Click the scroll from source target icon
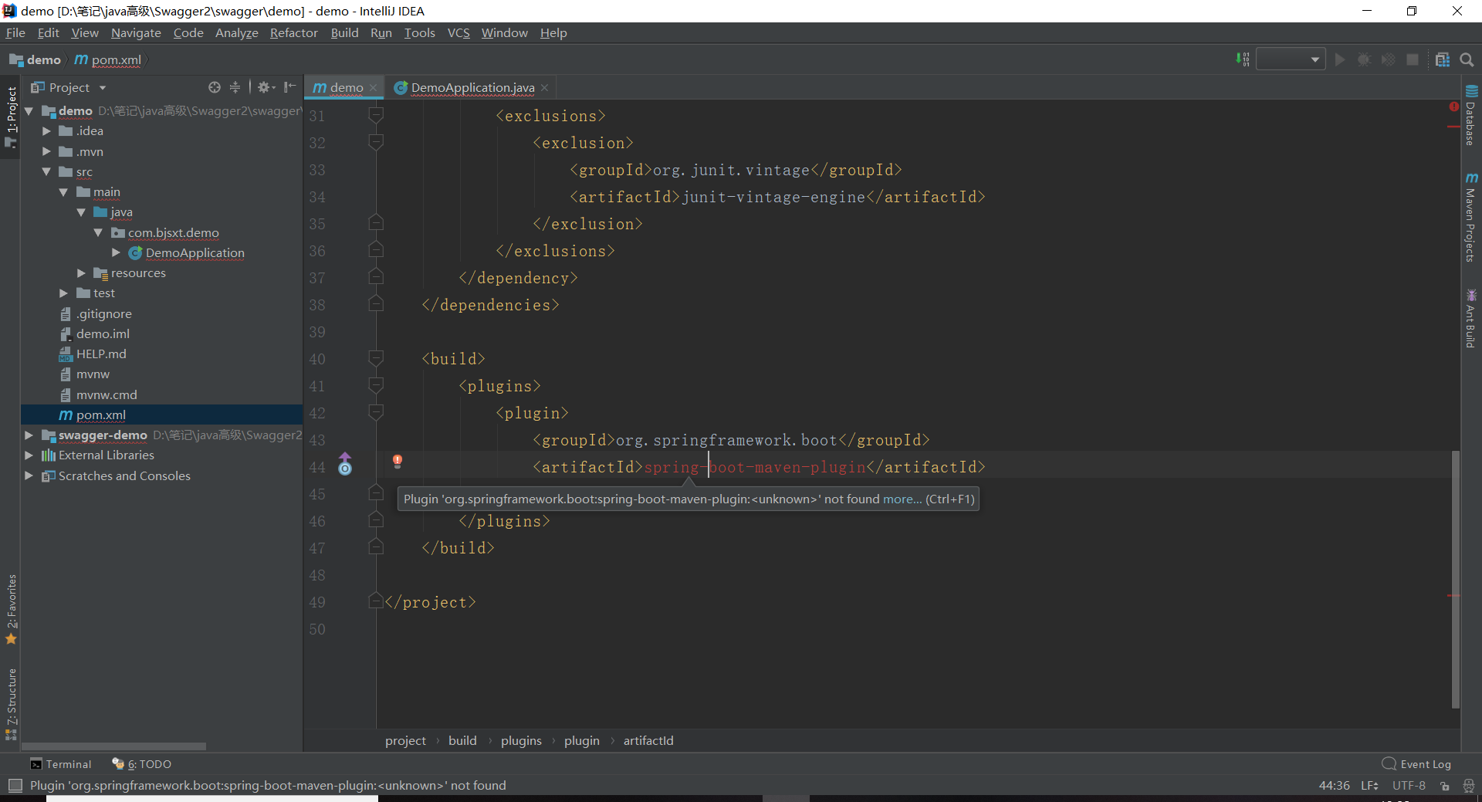The image size is (1482, 802). click(x=215, y=87)
